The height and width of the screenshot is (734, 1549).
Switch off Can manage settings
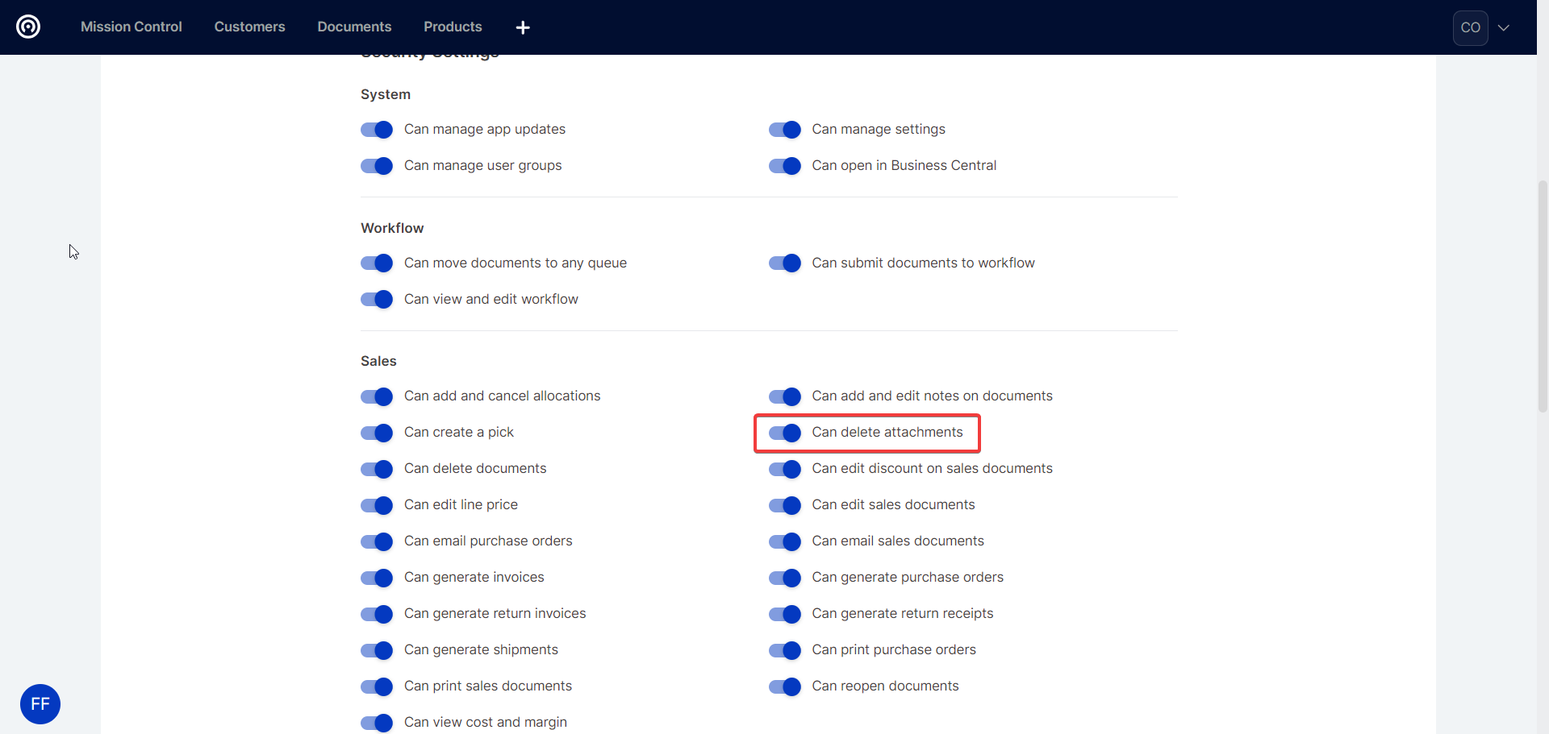tap(784, 130)
